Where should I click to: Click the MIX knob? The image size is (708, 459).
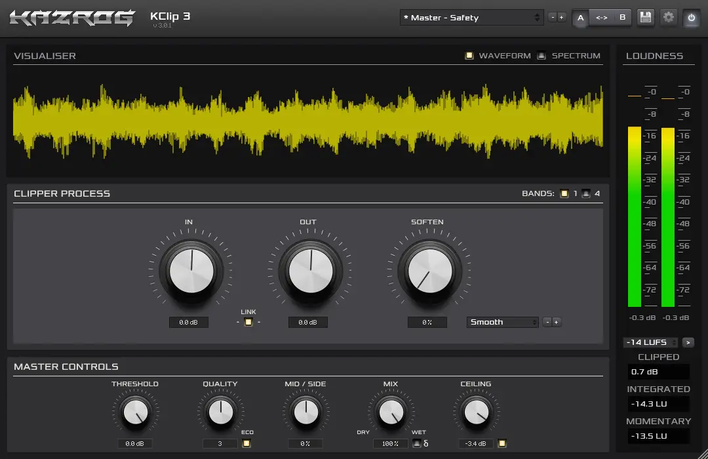391,412
